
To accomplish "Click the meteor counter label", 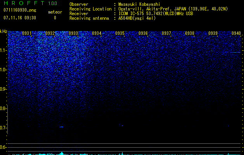I will coord(55,12).
